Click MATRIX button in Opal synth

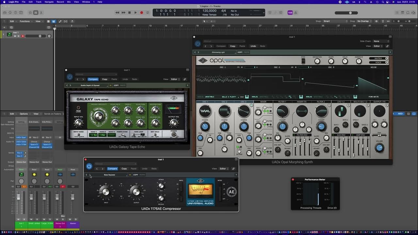(379, 58)
